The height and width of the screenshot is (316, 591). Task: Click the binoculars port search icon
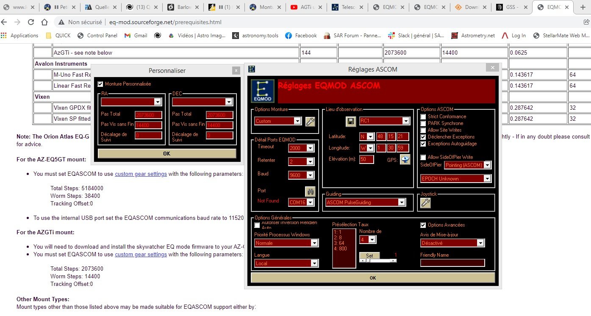coord(310,191)
